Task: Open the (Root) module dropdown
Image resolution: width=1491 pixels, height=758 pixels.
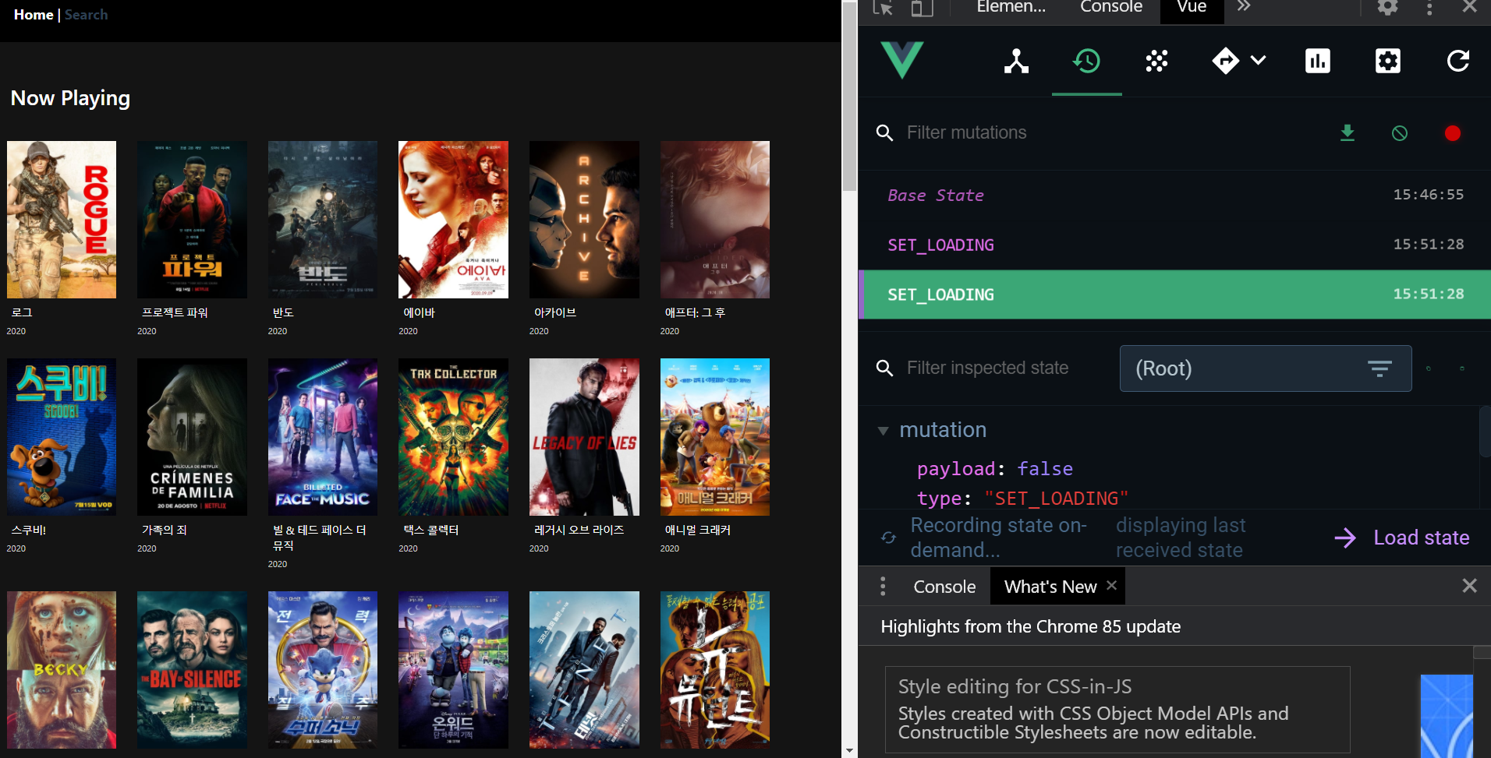Action: tap(1266, 368)
